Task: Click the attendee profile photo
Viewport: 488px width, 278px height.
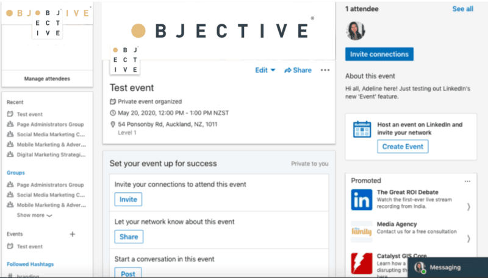Action: [355, 30]
